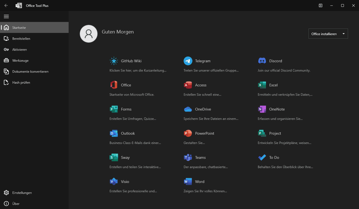The width and height of the screenshot is (359, 209).
Task: Click the Excel tile title
Action: tap(273, 85)
